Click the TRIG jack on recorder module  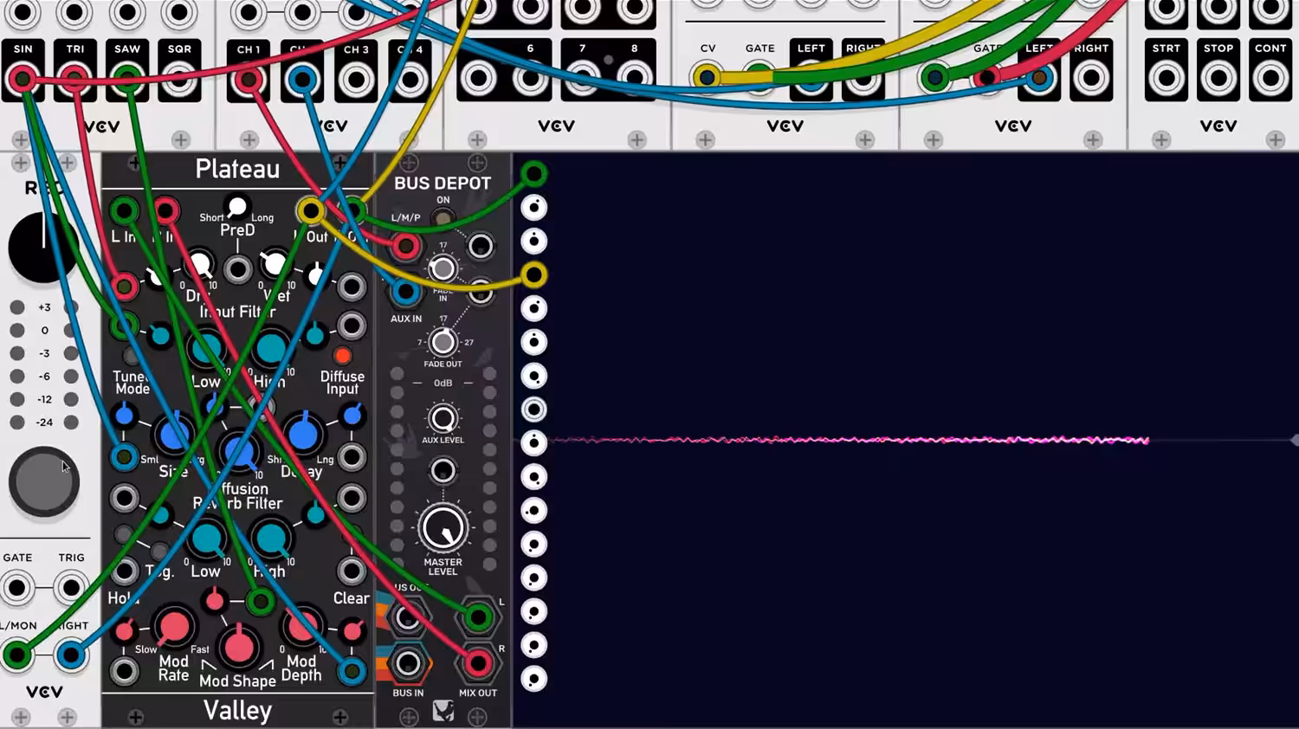[x=71, y=588]
